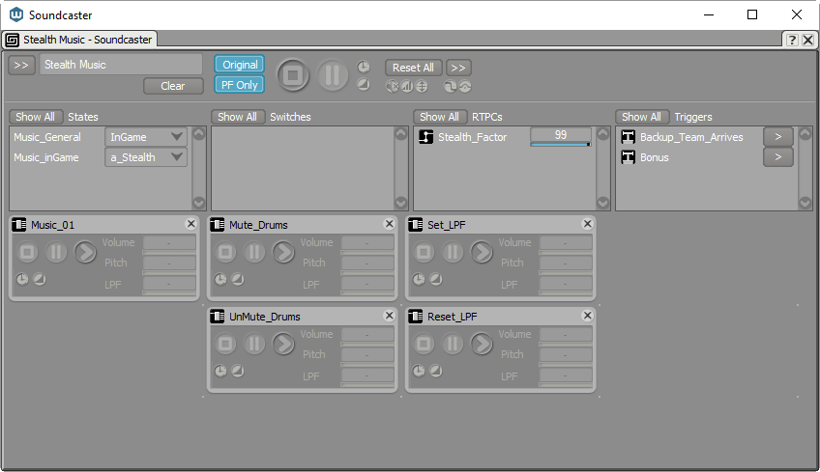Click the main Pause All transport button
Viewport: 820px width, 472px height.
333,75
